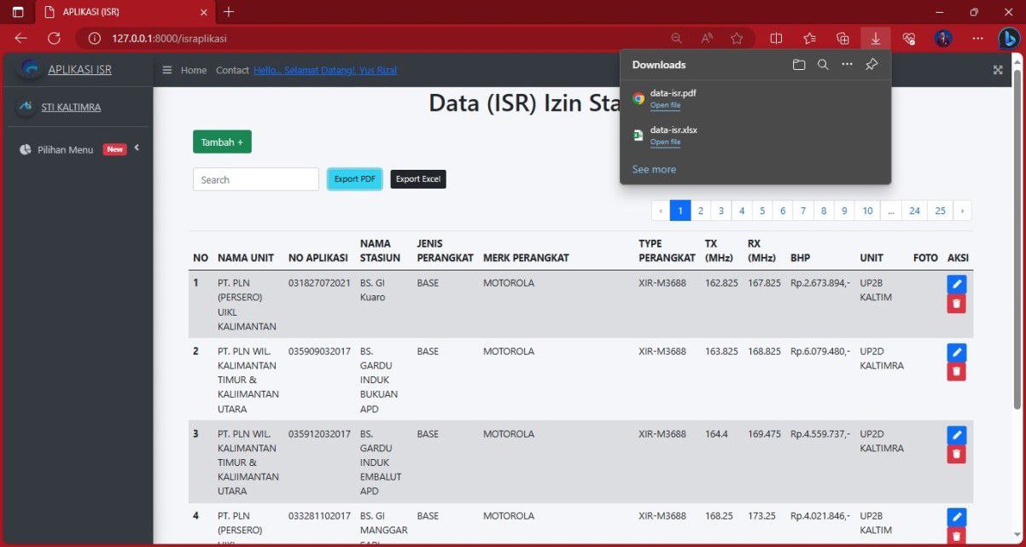Viewport: 1026px width, 547px height.
Task: Click the edit pencil icon for row 1
Action: [956, 283]
